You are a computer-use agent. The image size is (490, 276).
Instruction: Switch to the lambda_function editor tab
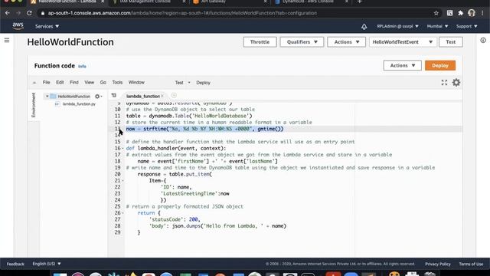143,96
